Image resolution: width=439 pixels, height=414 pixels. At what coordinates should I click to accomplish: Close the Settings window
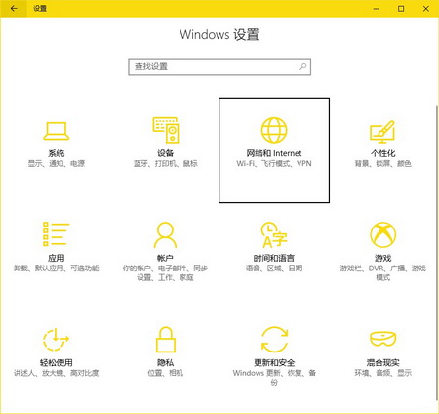point(426,9)
